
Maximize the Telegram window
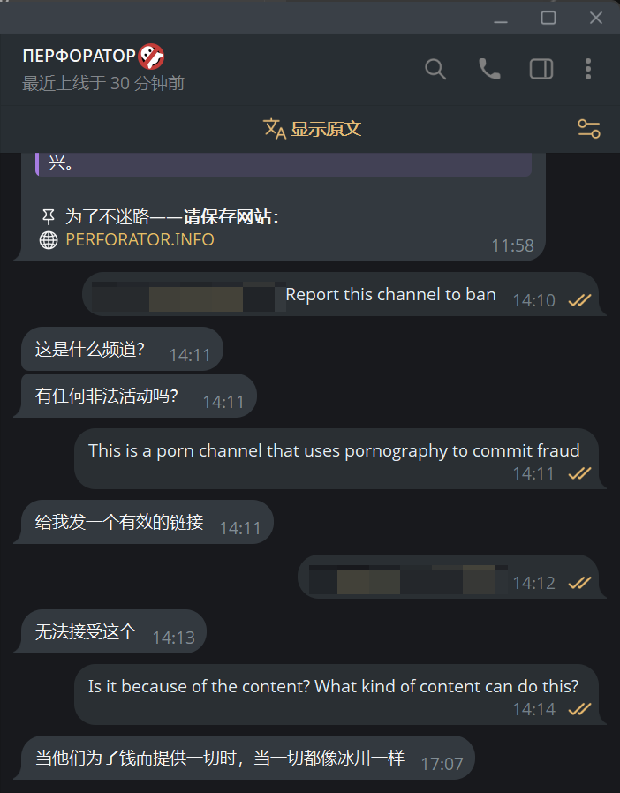(548, 18)
